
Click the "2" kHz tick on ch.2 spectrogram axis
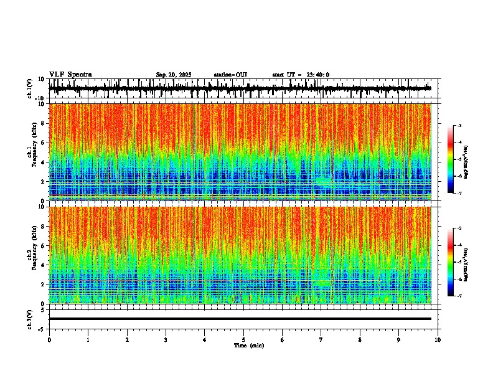click(44, 284)
